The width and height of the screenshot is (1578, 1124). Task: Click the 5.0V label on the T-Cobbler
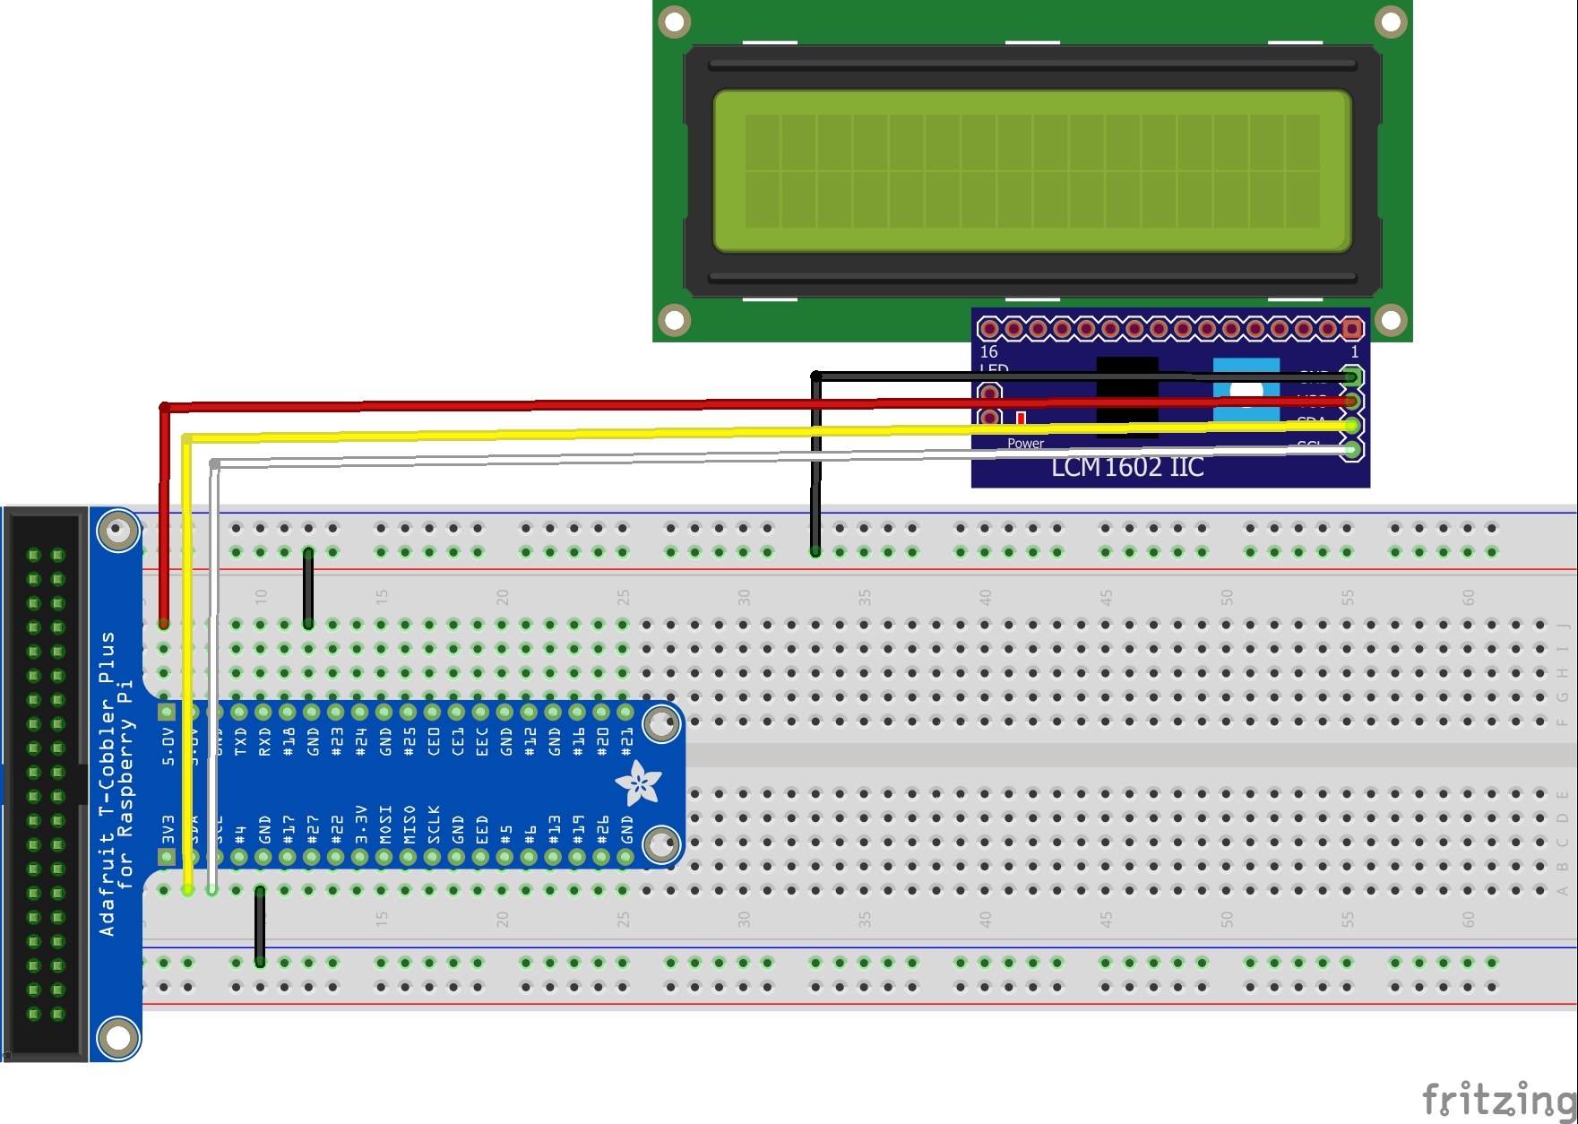(x=168, y=746)
